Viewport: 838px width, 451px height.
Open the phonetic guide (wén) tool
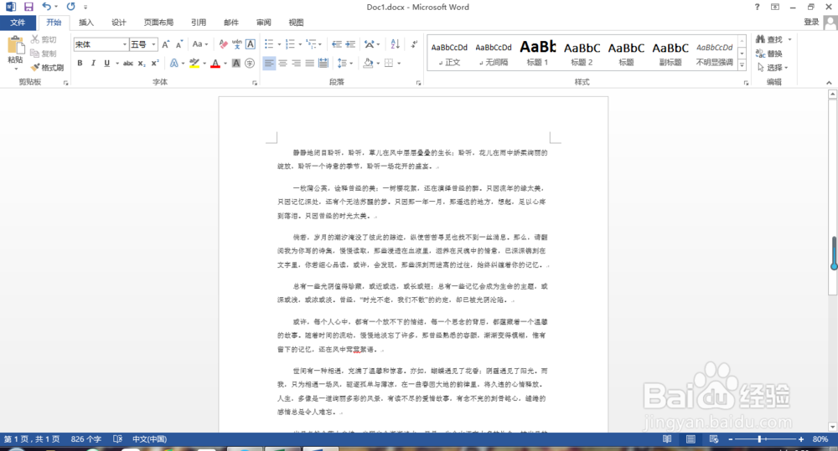point(237,44)
